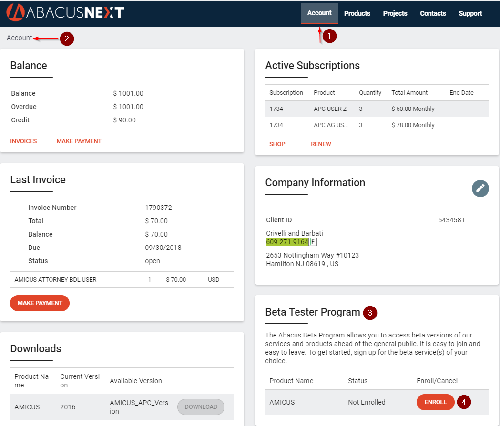Select the Client ID value 5434581

tap(451, 220)
